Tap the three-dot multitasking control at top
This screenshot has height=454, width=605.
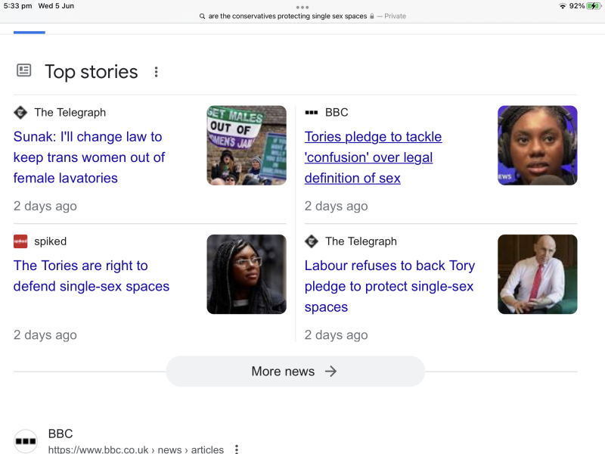click(x=302, y=8)
